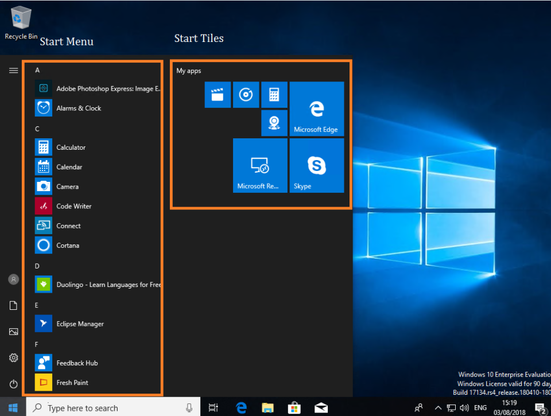The height and width of the screenshot is (416, 551).
Task: Open the Microsoft Remote Desktop tile
Action: 260,165
